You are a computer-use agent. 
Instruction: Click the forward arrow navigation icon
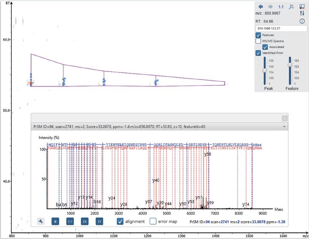(x=270, y=6)
